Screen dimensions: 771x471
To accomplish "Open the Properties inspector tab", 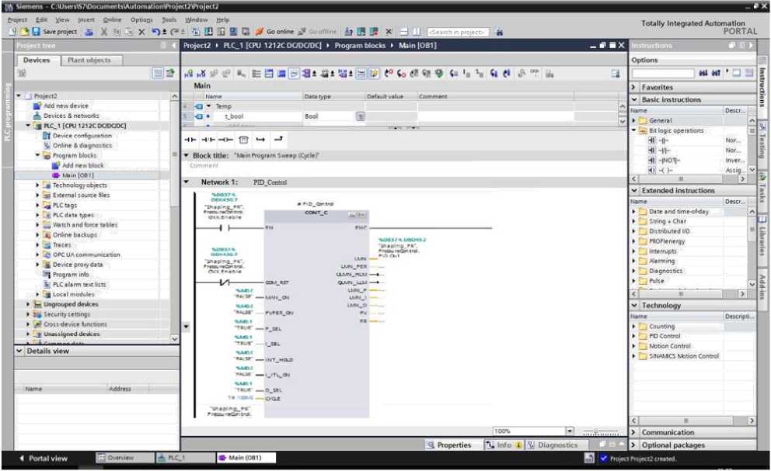I will pyautogui.click(x=449, y=445).
